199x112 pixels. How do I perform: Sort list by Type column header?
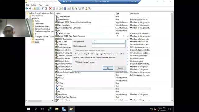pyautogui.click(x=122, y=13)
